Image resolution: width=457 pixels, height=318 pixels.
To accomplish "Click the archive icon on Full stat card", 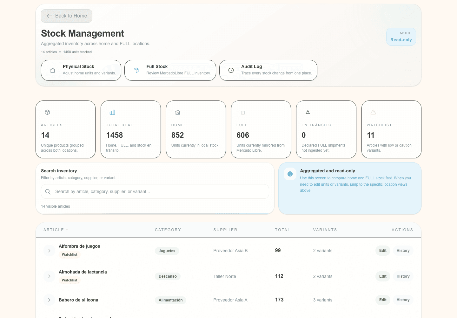I will (x=243, y=112).
